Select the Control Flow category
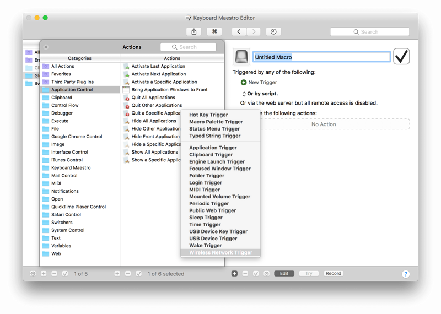441x314 pixels. 80,105
